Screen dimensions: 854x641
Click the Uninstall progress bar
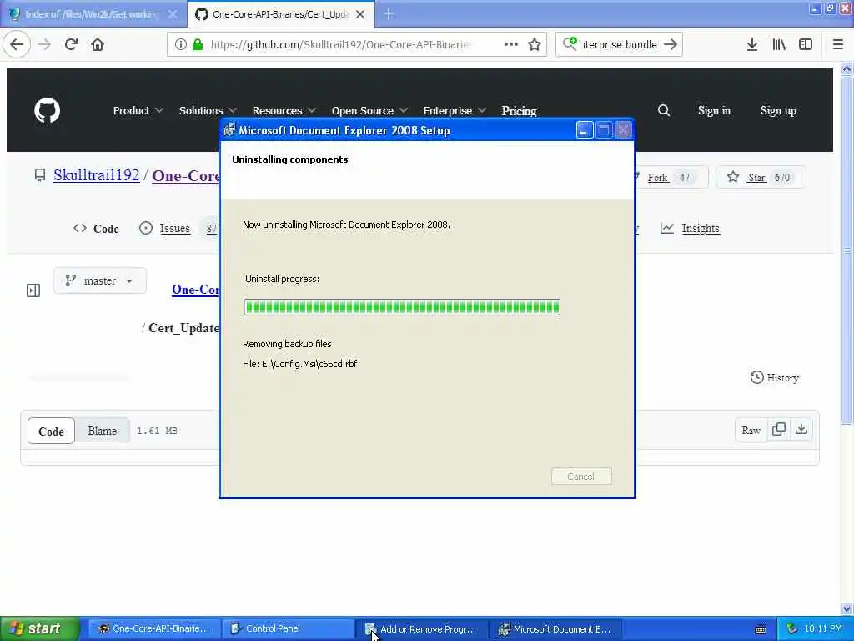pyautogui.click(x=402, y=307)
